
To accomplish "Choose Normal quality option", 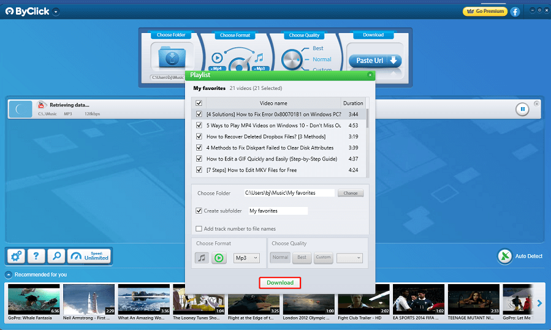I will pyautogui.click(x=322, y=59).
